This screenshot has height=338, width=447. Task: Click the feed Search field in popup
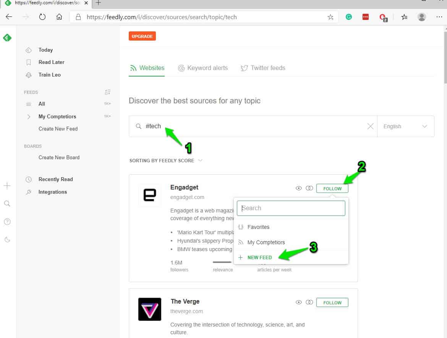pyautogui.click(x=291, y=208)
